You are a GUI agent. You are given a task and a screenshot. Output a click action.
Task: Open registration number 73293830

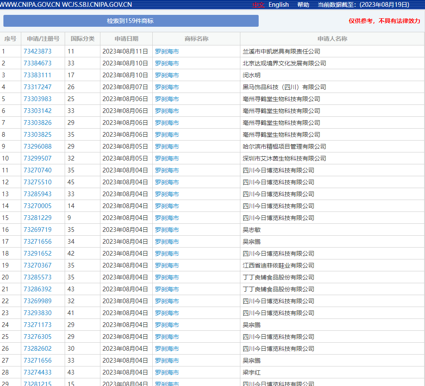(37, 313)
